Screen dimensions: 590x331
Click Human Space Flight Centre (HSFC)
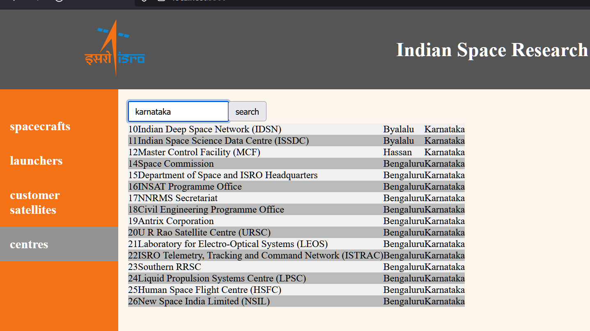click(210, 290)
